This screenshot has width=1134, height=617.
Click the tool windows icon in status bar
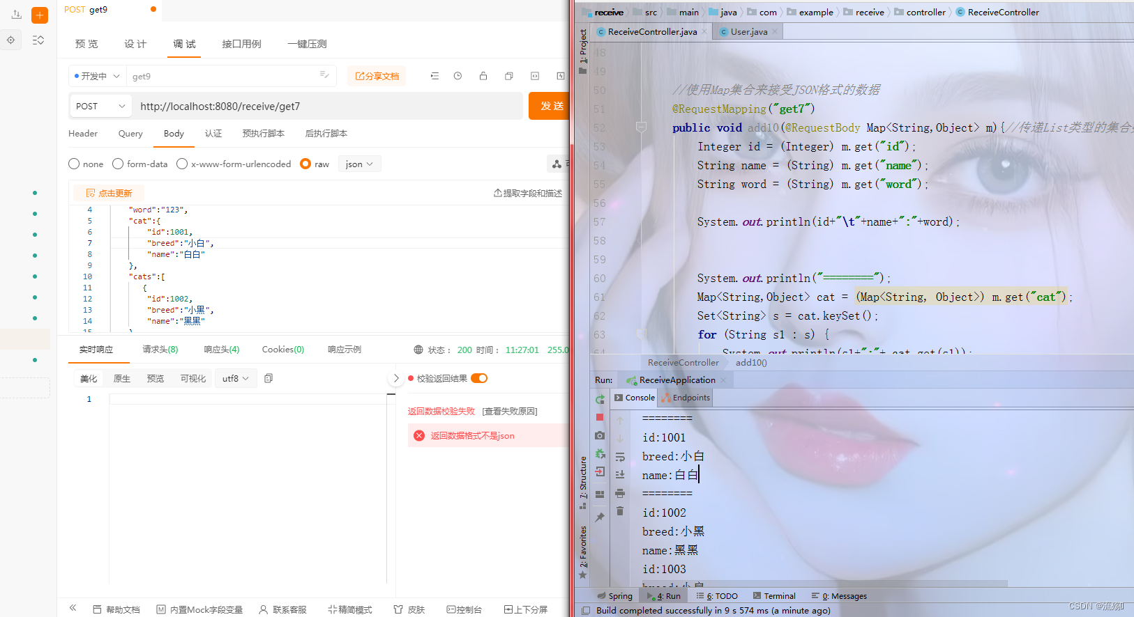pos(585,611)
